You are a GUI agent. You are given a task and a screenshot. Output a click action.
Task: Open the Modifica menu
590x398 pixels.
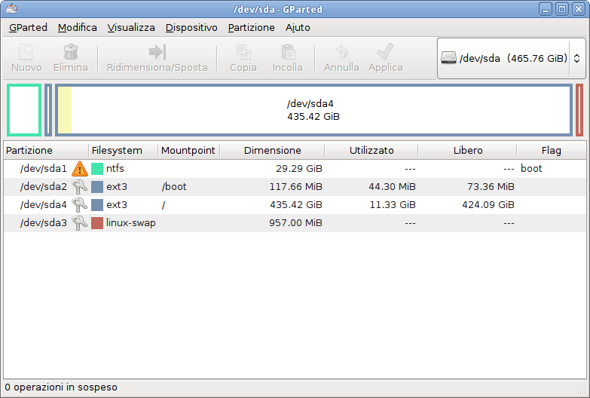point(78,27)
